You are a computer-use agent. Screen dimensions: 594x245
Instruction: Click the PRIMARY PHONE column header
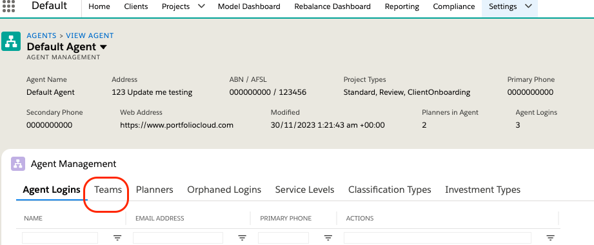[286, 218]
